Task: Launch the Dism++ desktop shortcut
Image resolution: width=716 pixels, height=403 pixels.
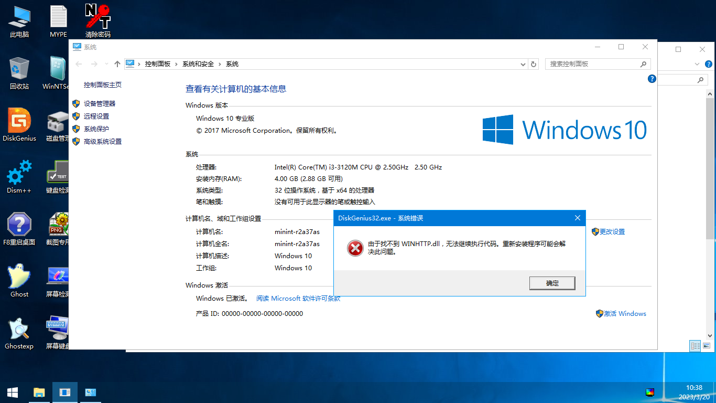Action: tap(19, 176)
